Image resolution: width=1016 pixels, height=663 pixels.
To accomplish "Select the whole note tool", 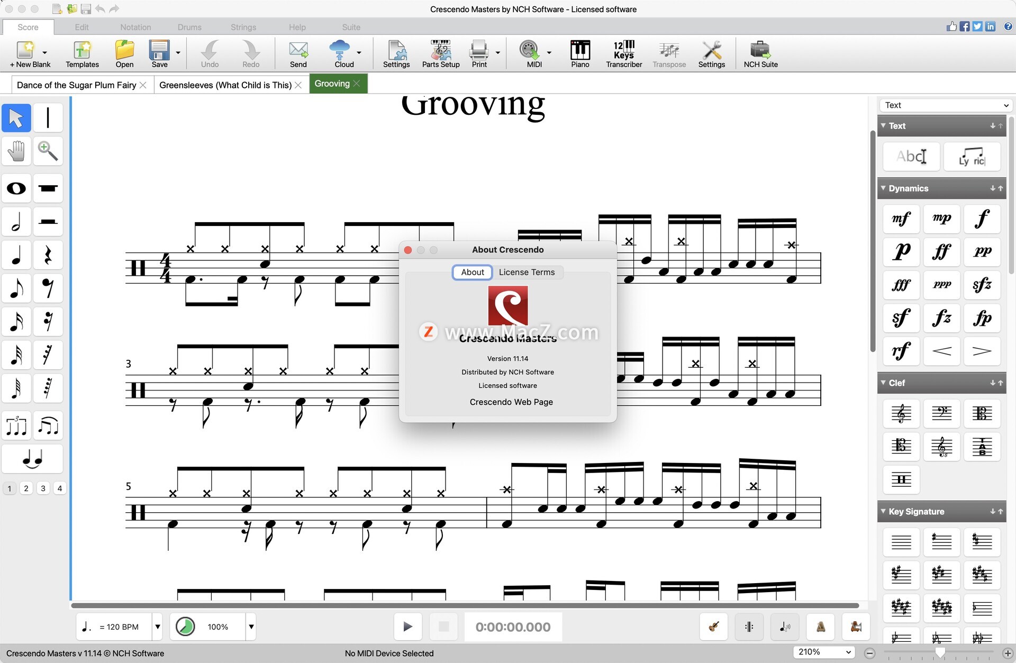I will tap(16, 188).
